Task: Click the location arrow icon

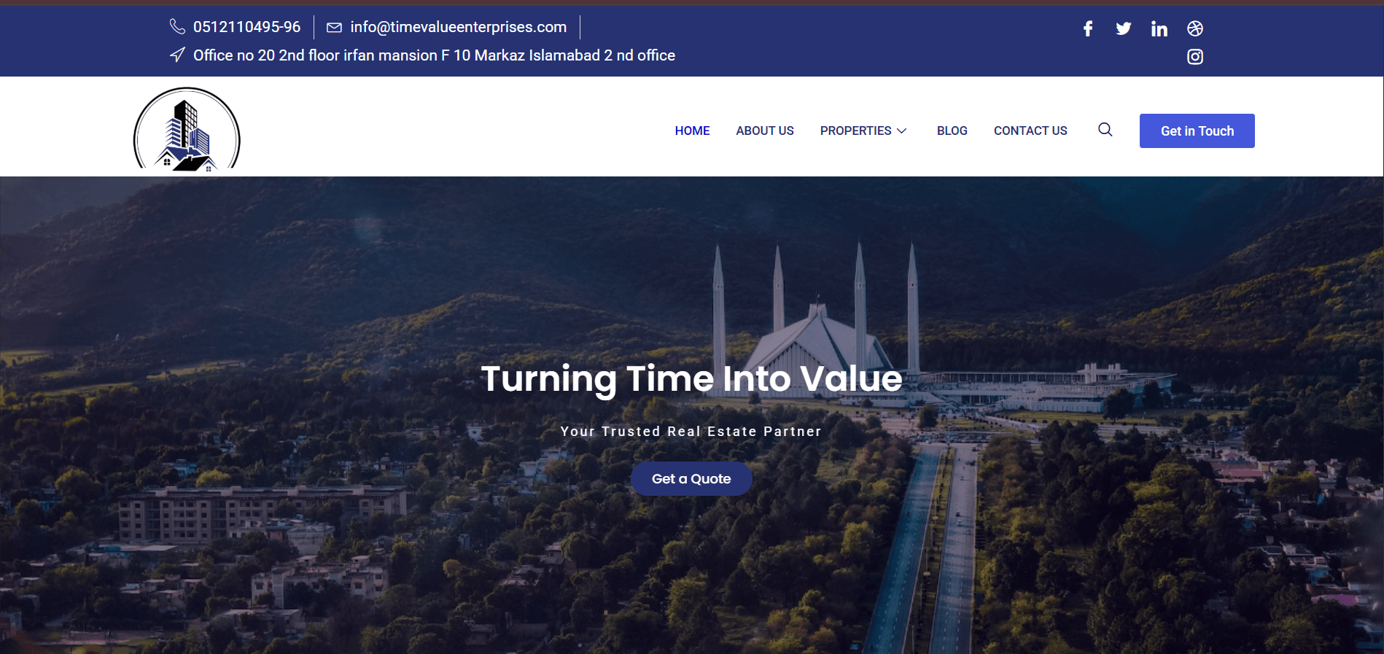Action: coord(177,55)
